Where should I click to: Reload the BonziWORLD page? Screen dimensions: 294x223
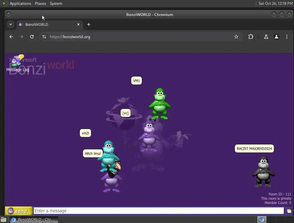click(x=32, y=37)
